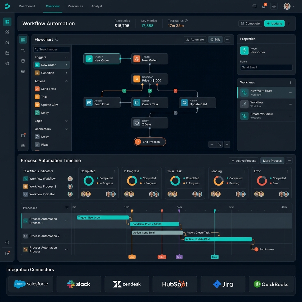This screenshot has height=302, width=302.
Task: Click info icon beside Total status
Action: [186, 21]
